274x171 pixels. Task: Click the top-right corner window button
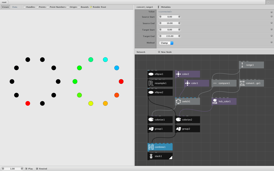point(268,2)
